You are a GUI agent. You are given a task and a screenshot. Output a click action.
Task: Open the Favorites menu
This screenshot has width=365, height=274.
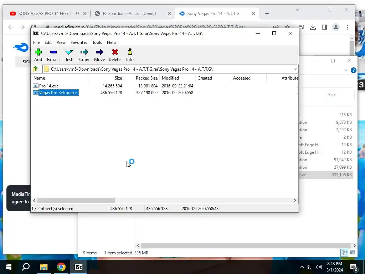79,42
